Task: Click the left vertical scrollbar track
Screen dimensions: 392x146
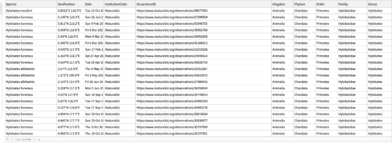Action: pos(1,61)
